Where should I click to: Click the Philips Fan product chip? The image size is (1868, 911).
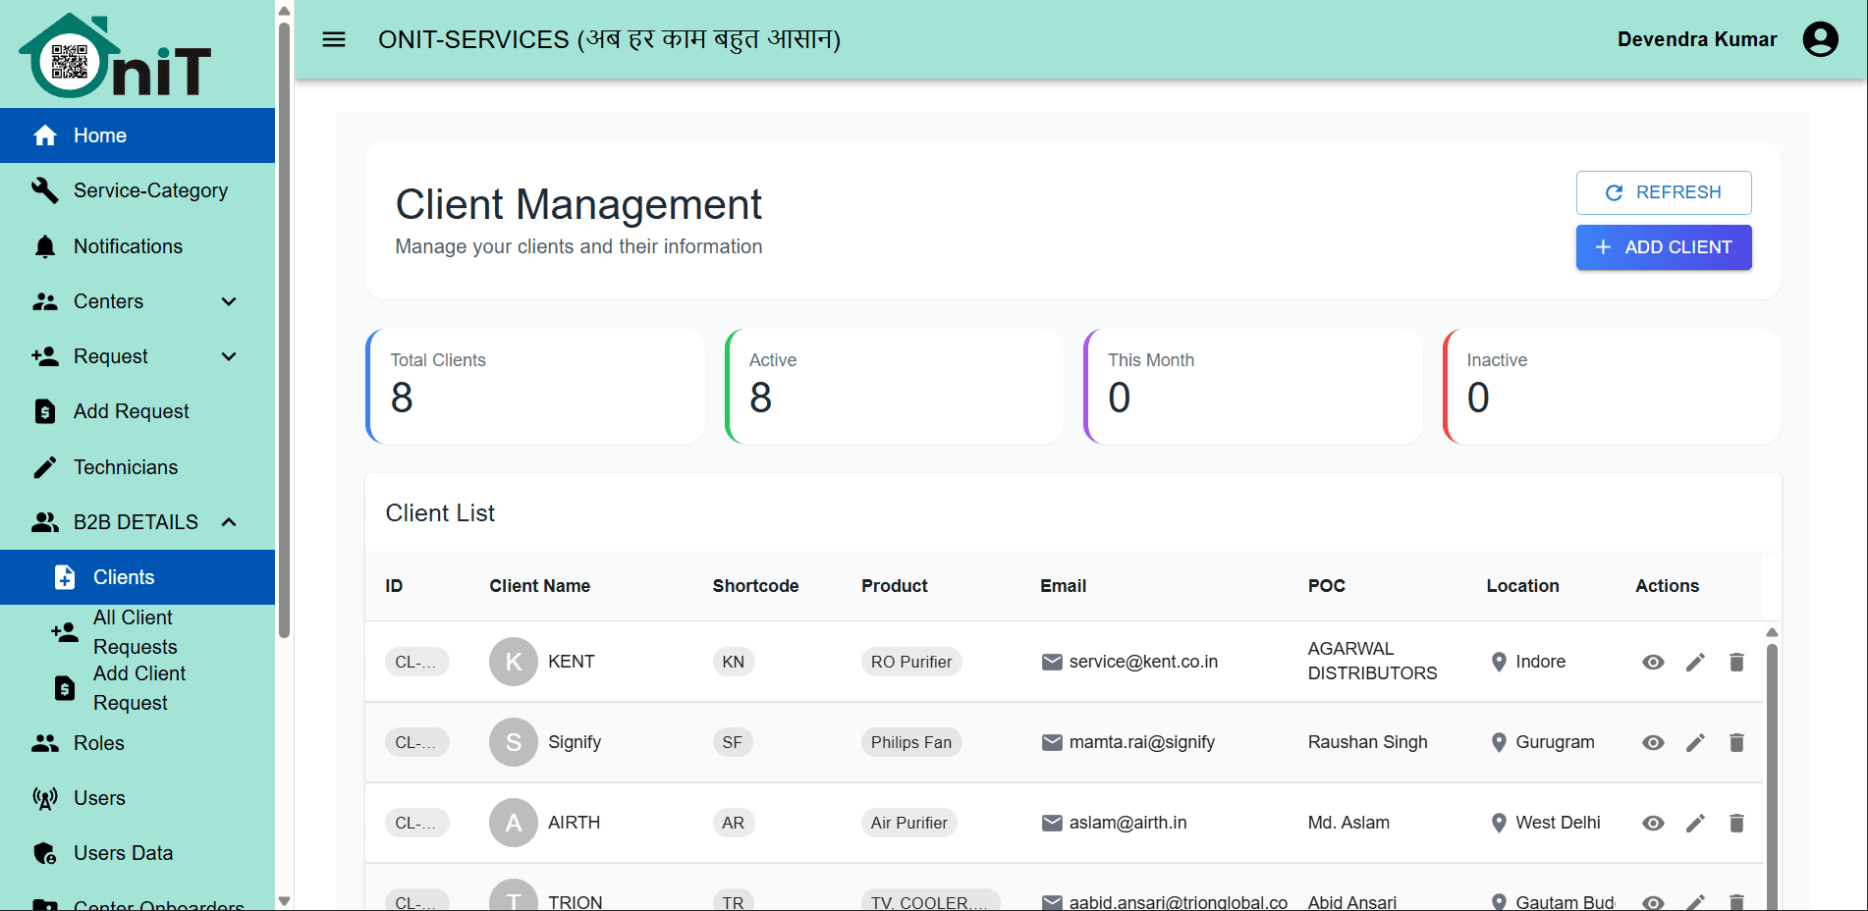(x=911, y=742)
